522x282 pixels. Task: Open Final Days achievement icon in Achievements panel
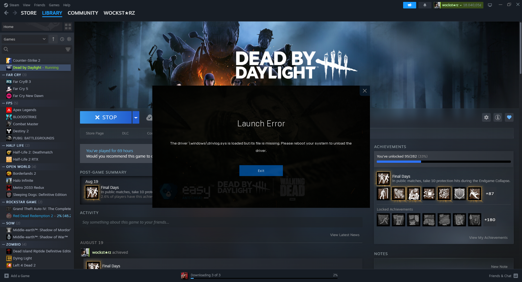point(383,178)
